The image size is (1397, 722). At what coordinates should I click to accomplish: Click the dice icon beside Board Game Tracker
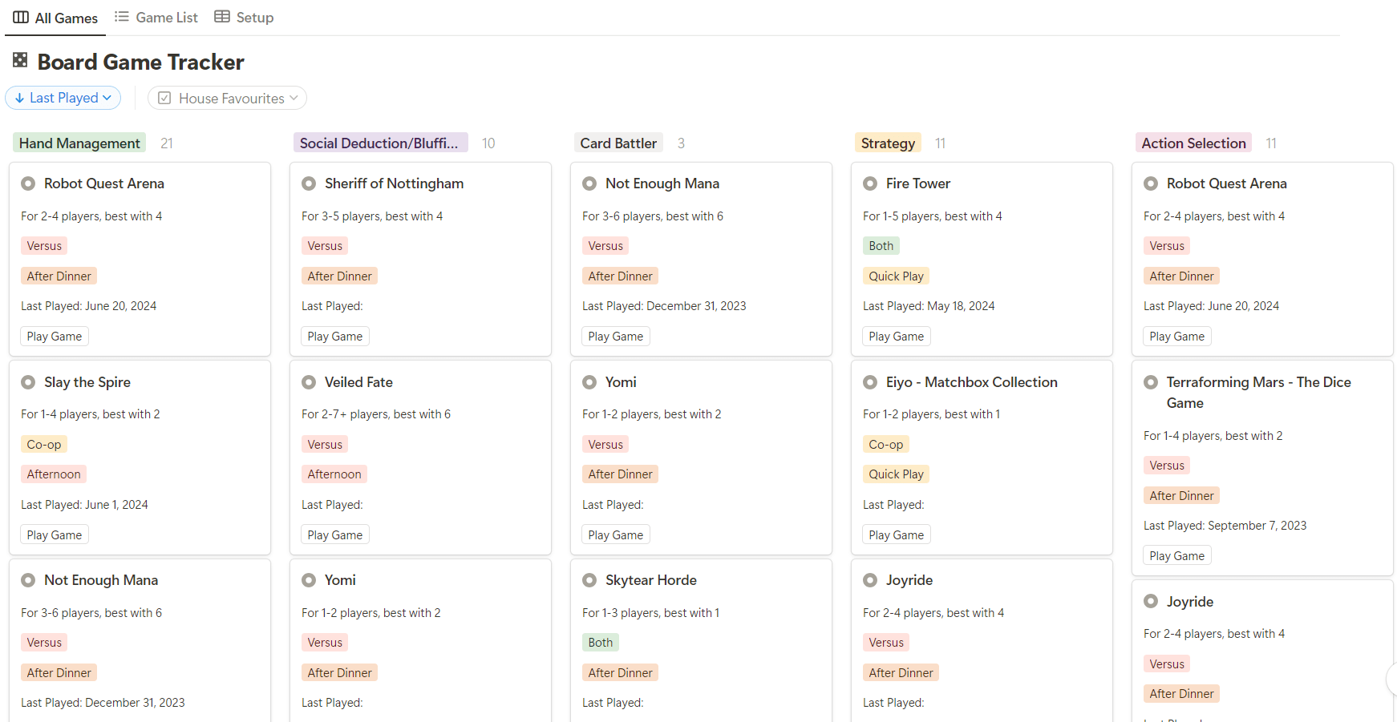click(20, 60)
